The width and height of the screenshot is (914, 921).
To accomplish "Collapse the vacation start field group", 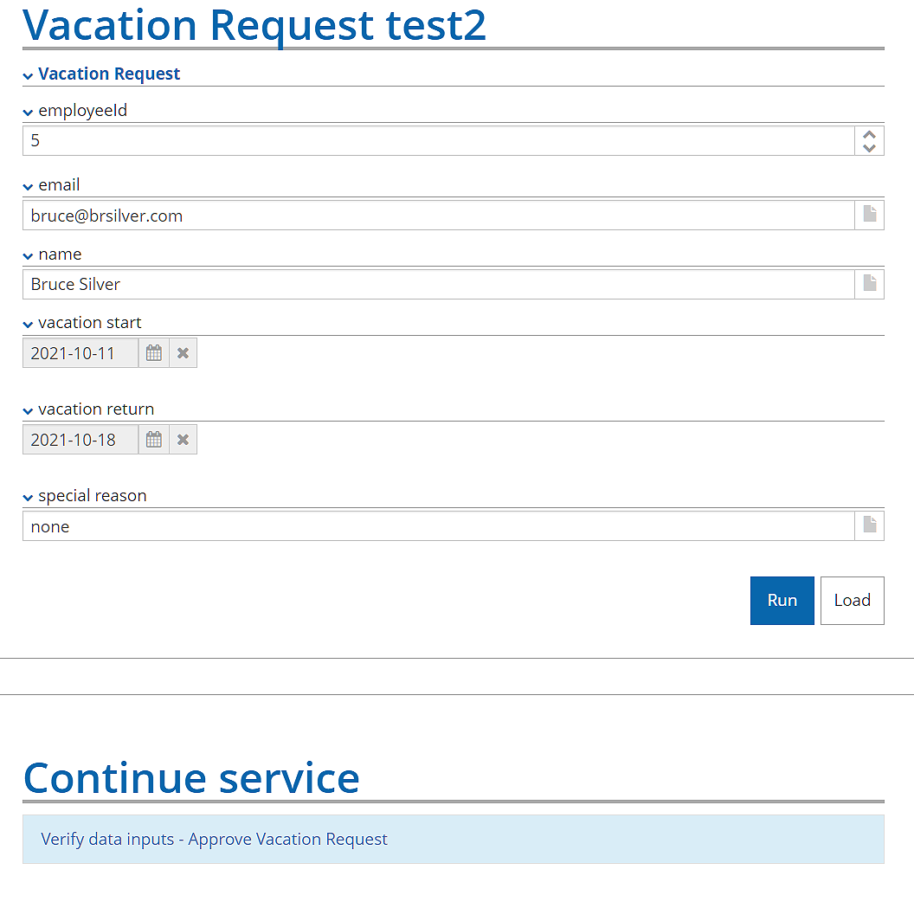I will 29,325.
